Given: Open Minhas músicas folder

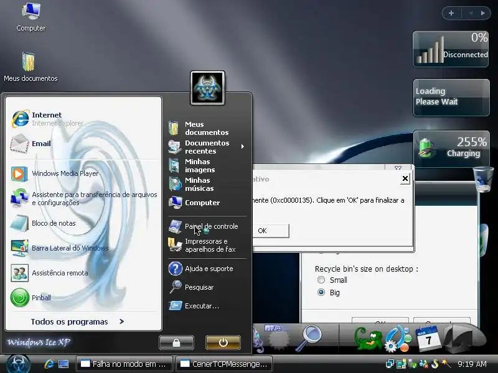Looking at the screenshot, I should coord(192,184).
